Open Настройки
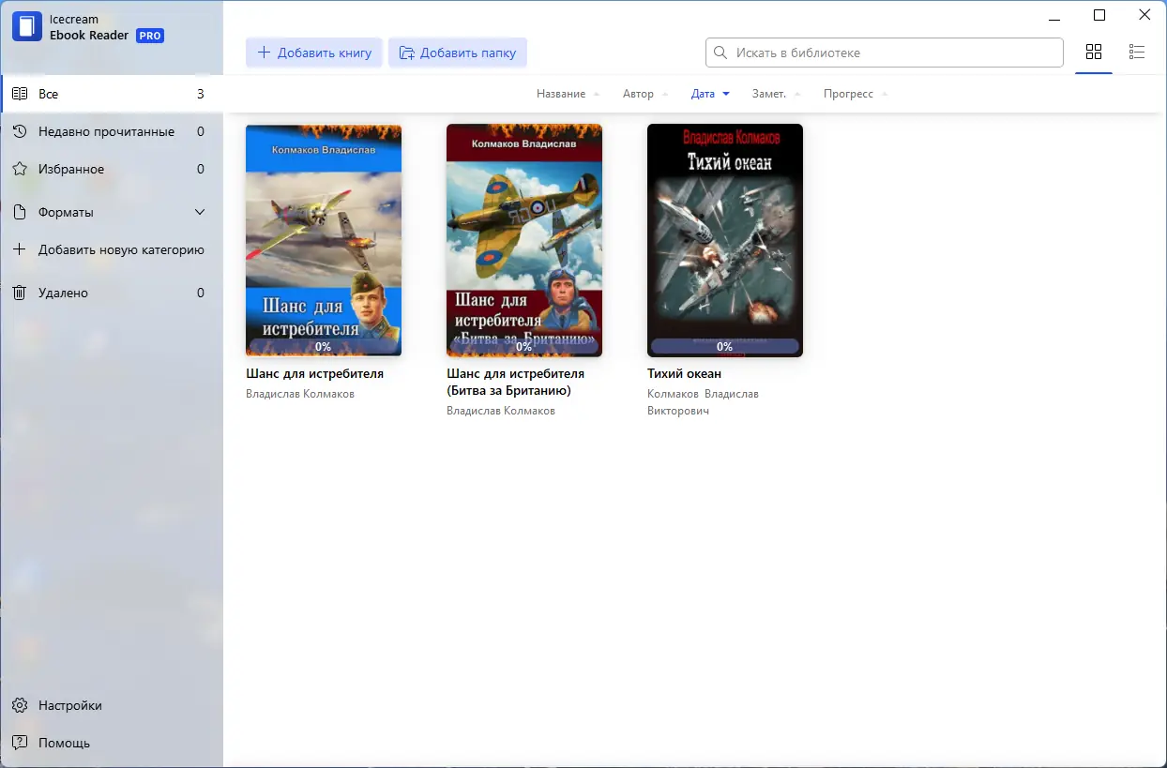This screenshot has width=1167, height=768. [112, 705]
